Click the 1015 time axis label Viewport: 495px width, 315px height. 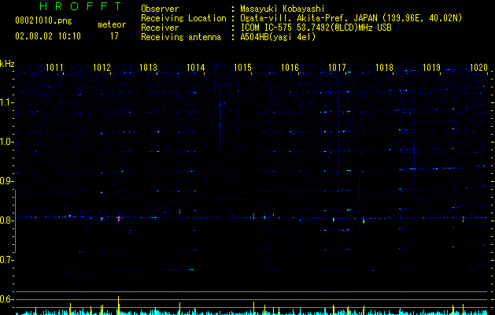pos(242,68)
